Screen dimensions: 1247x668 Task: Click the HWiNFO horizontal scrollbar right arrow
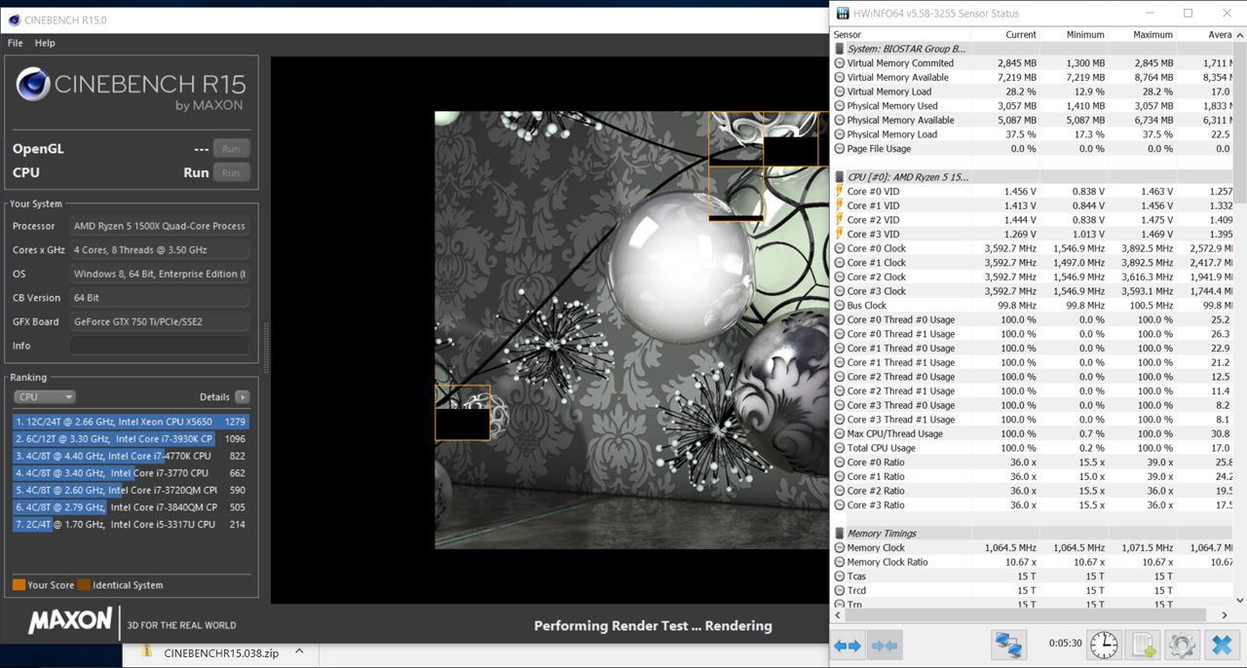pyautogui.click(x=1225, y=614)
